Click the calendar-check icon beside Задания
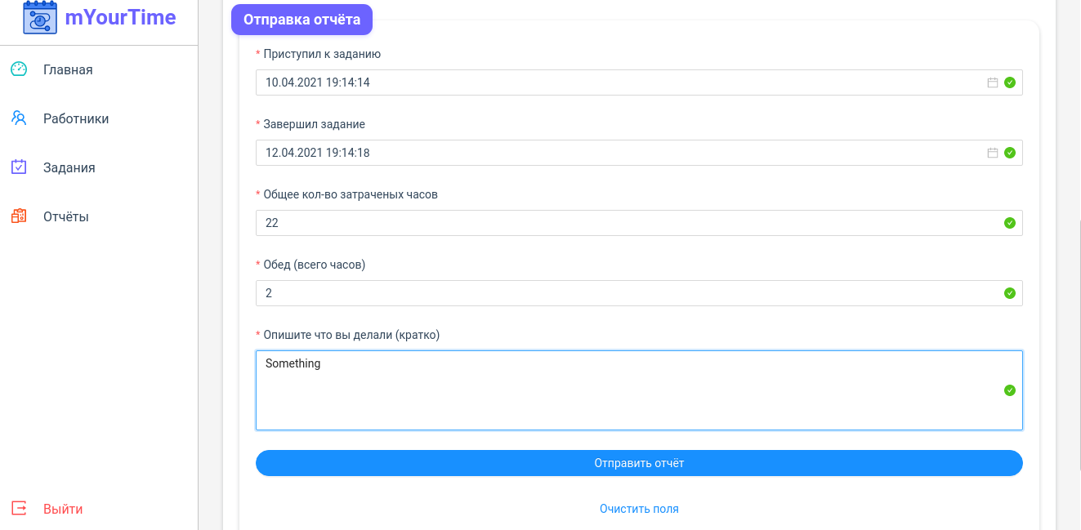1081x530 pixels. (19, 167)
